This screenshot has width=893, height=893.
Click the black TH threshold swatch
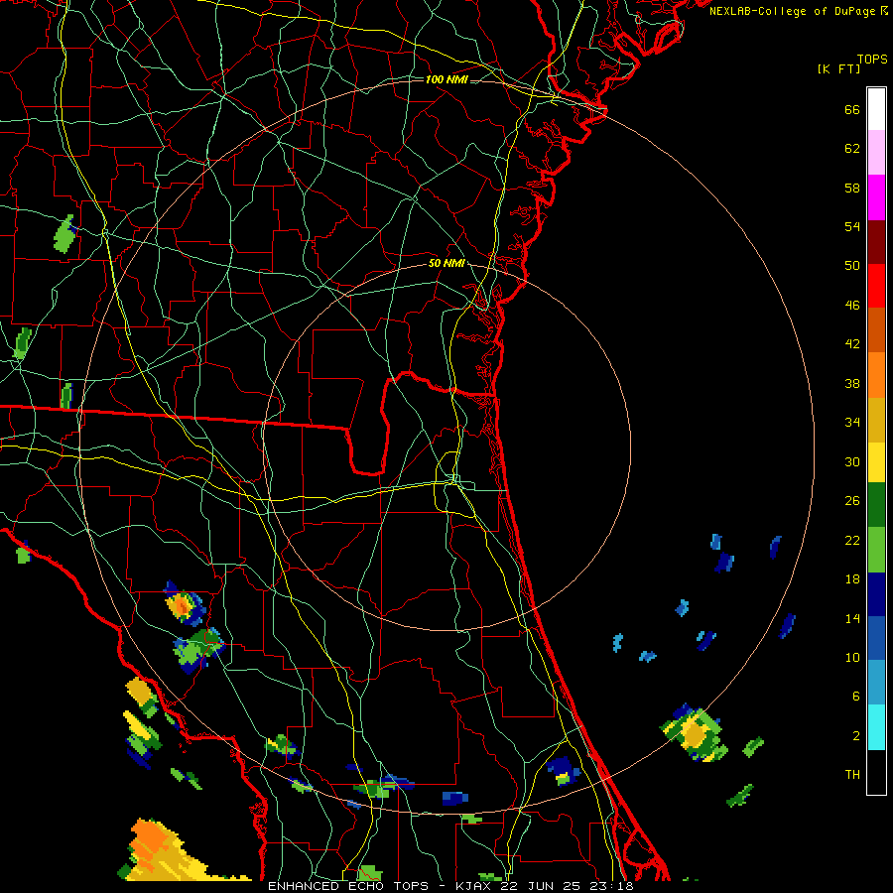click(x=876, y=772)
